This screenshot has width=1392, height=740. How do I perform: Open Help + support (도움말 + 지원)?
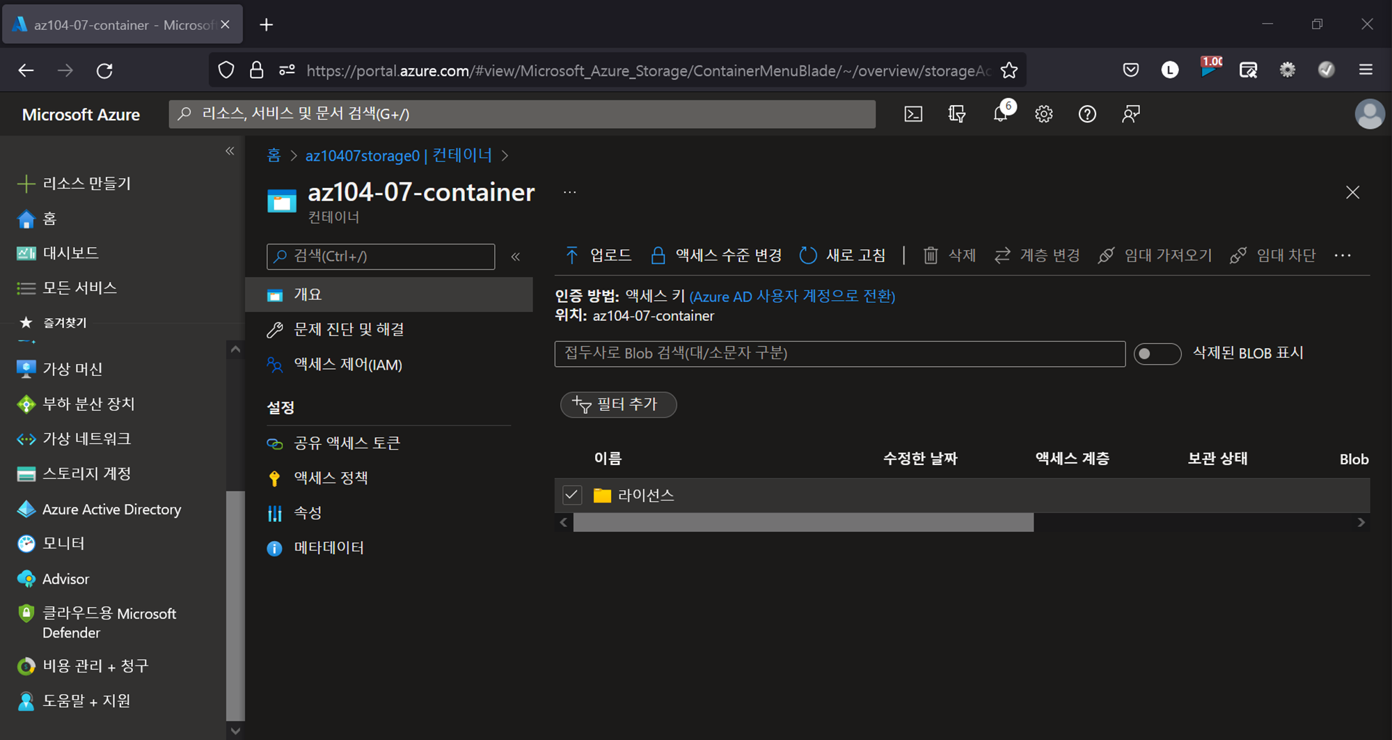click(x=73, y=701)
